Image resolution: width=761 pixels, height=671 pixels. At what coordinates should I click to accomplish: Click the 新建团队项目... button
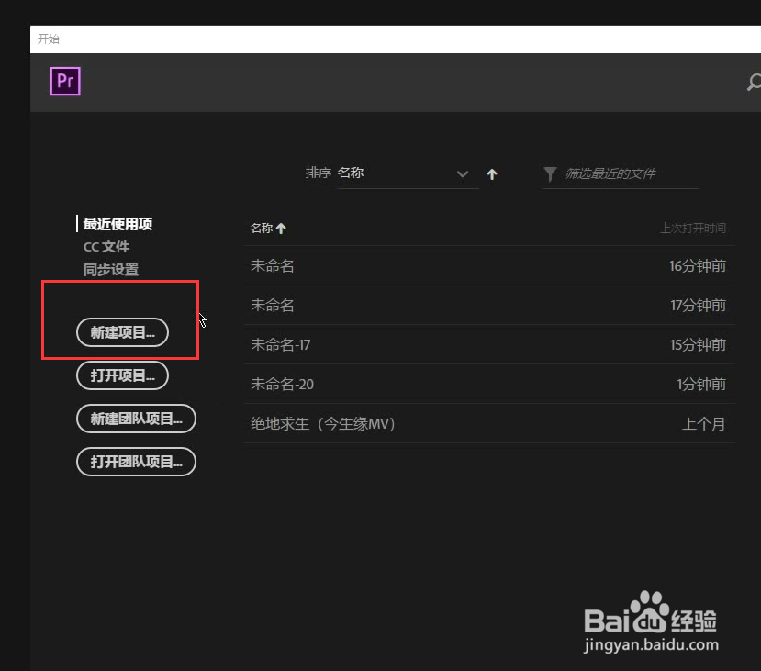pyautogui.click(x=137, y=419)
